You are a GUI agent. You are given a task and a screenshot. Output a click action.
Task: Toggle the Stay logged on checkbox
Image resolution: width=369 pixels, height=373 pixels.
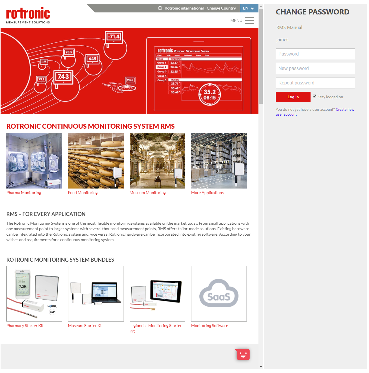(x=315, y=97)
